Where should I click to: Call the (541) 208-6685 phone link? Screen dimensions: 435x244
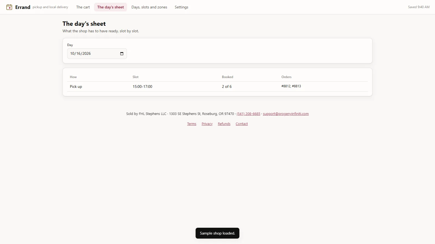pos(248,114)
